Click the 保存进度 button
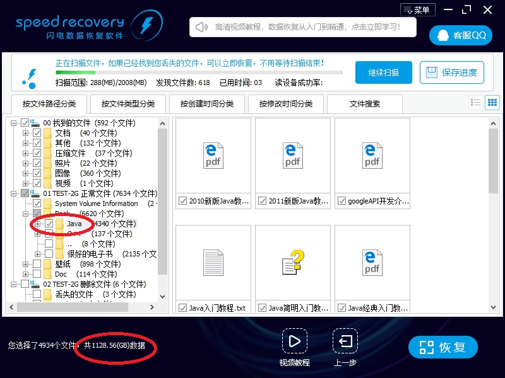505x378 pixels. point(452,72)
